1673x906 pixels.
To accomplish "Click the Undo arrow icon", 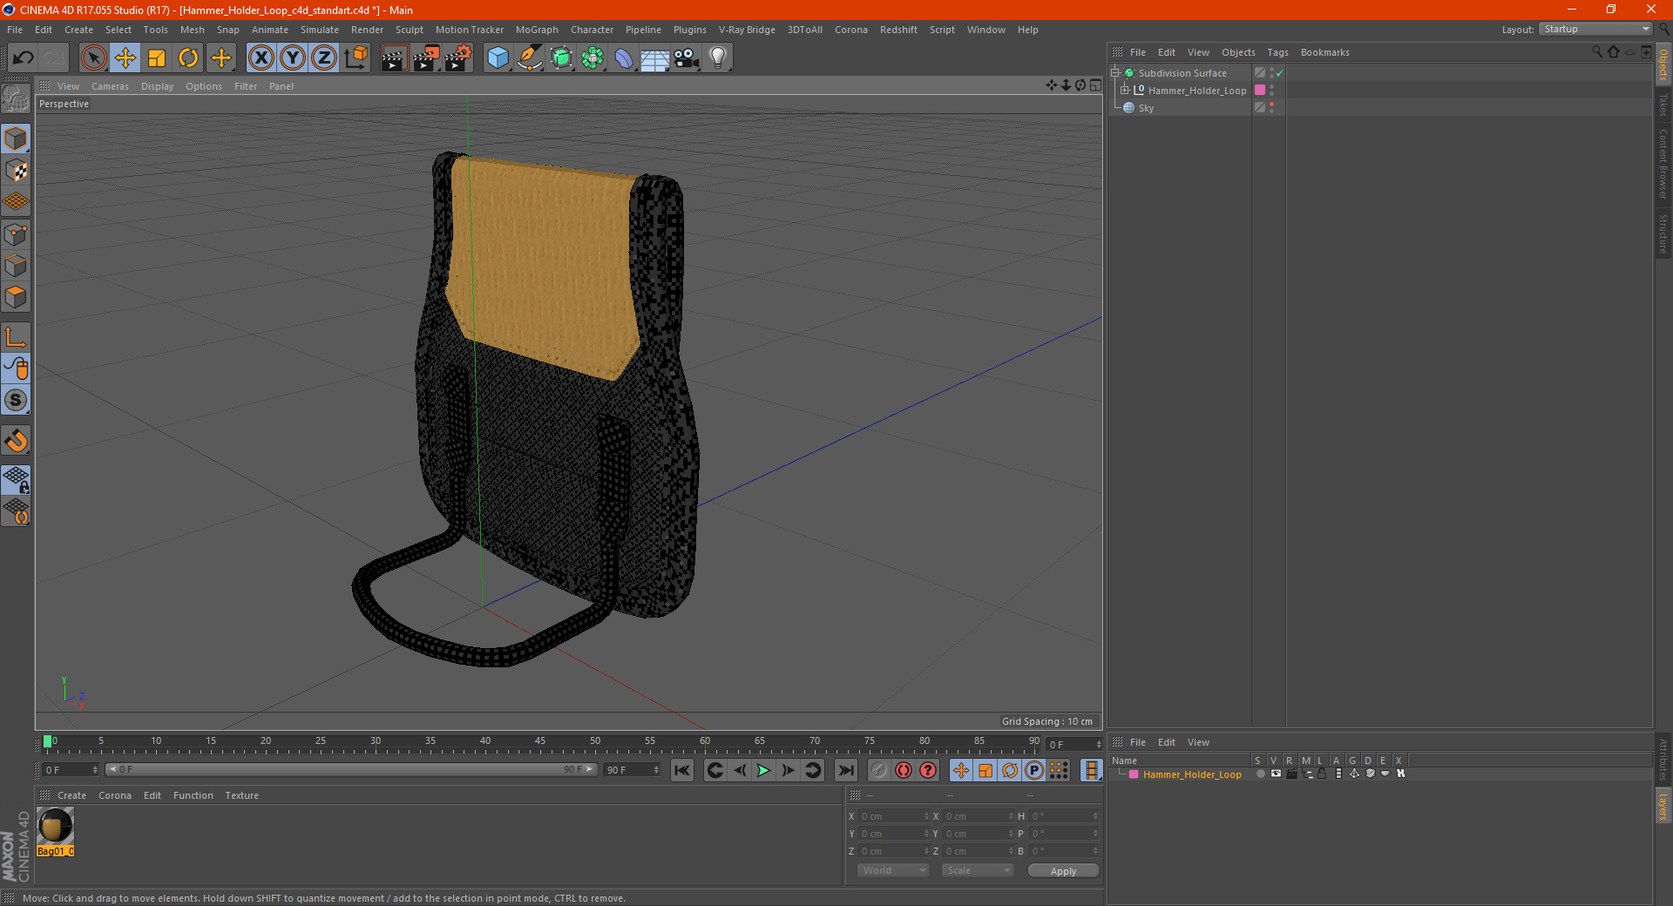I will click(x=24, y=58).
